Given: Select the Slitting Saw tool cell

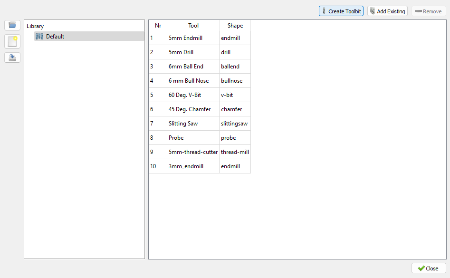Looking at the screenshot, I should 193,124.
